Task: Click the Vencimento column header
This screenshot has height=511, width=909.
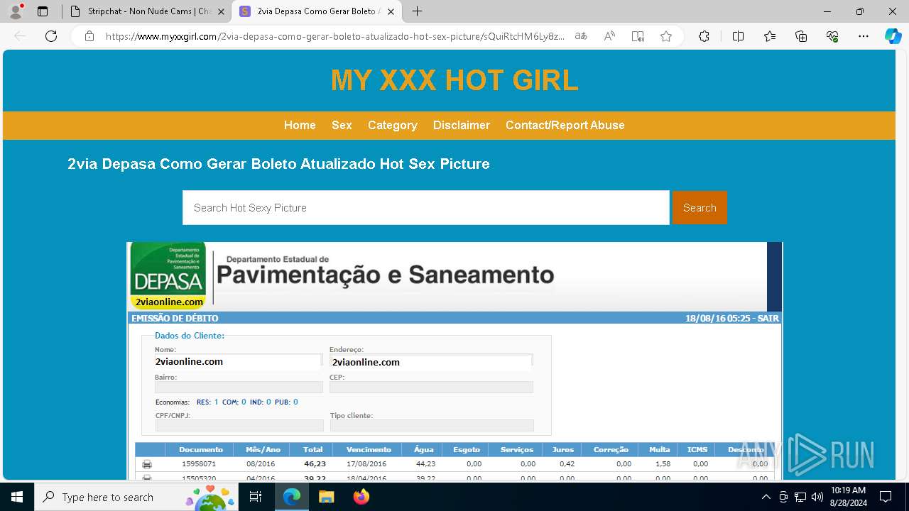Action: pyautogui.click(x=369, y=449)
